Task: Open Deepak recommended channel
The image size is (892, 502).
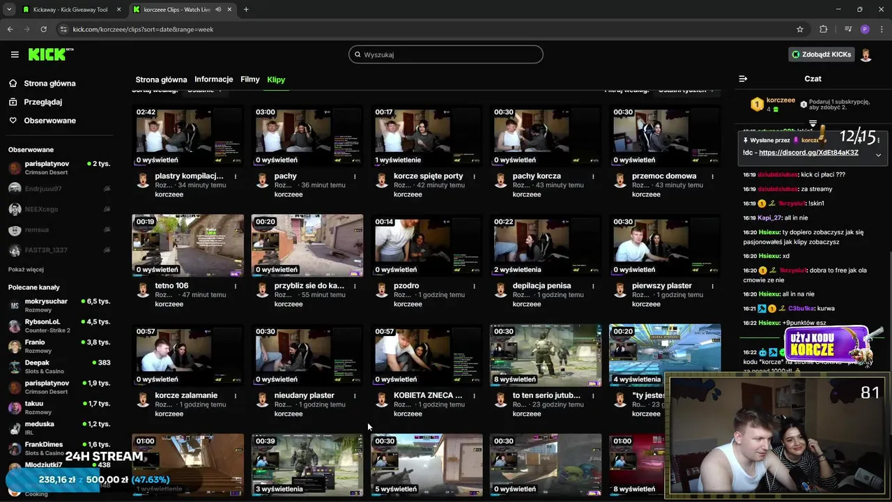Action: [x=59, y=367]
